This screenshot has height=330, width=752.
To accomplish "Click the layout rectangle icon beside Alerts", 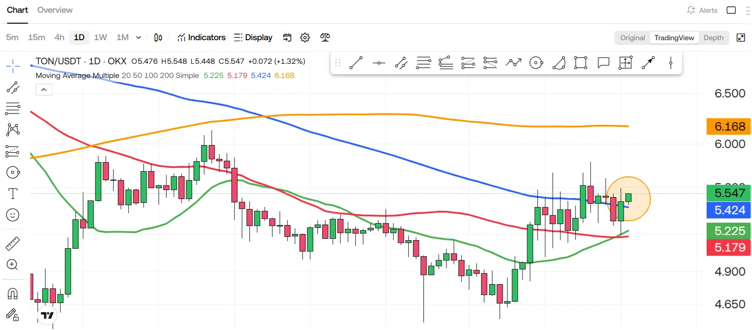I will coord(731,10).
